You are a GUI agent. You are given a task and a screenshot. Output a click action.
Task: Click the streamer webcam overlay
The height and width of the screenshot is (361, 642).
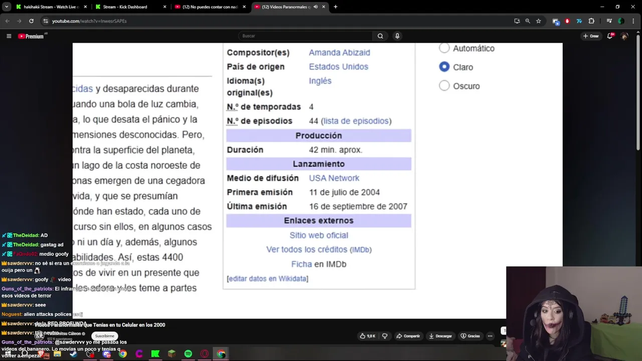[x=574, y=313]
